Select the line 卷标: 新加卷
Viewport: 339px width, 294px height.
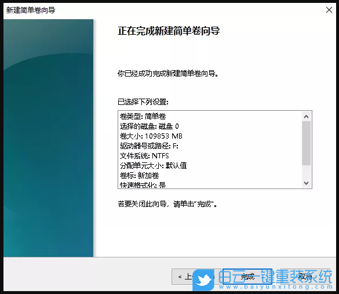[139, 176]
